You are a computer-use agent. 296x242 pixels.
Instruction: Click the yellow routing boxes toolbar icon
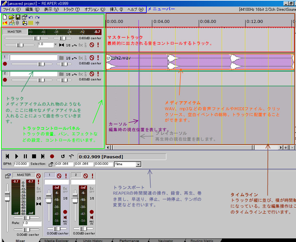[25, 23]
